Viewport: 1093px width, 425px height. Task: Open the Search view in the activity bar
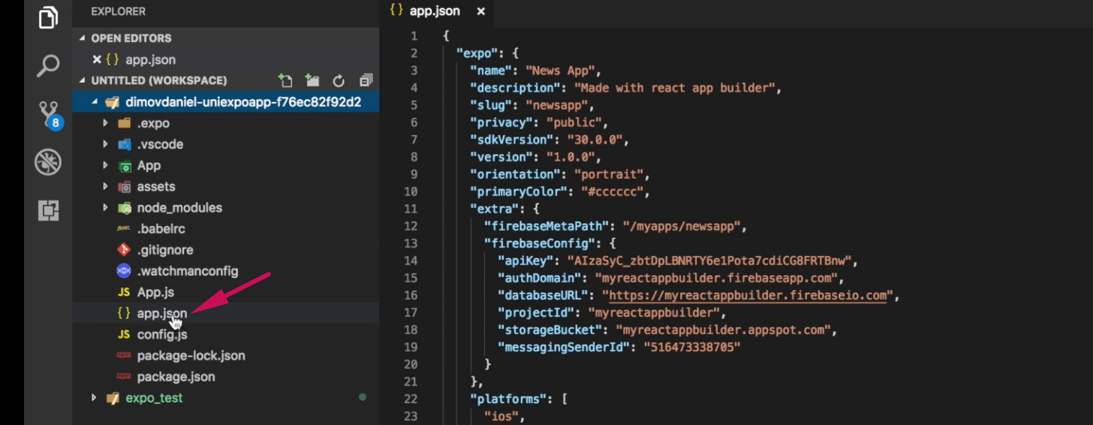[x=48, y=65]
